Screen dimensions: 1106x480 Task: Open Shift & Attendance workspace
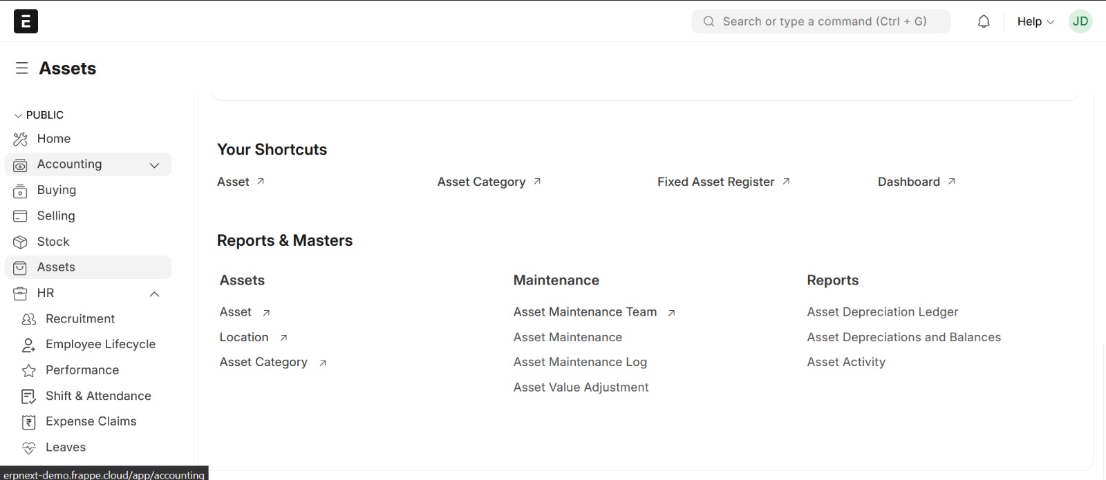(x=98, y=396)
